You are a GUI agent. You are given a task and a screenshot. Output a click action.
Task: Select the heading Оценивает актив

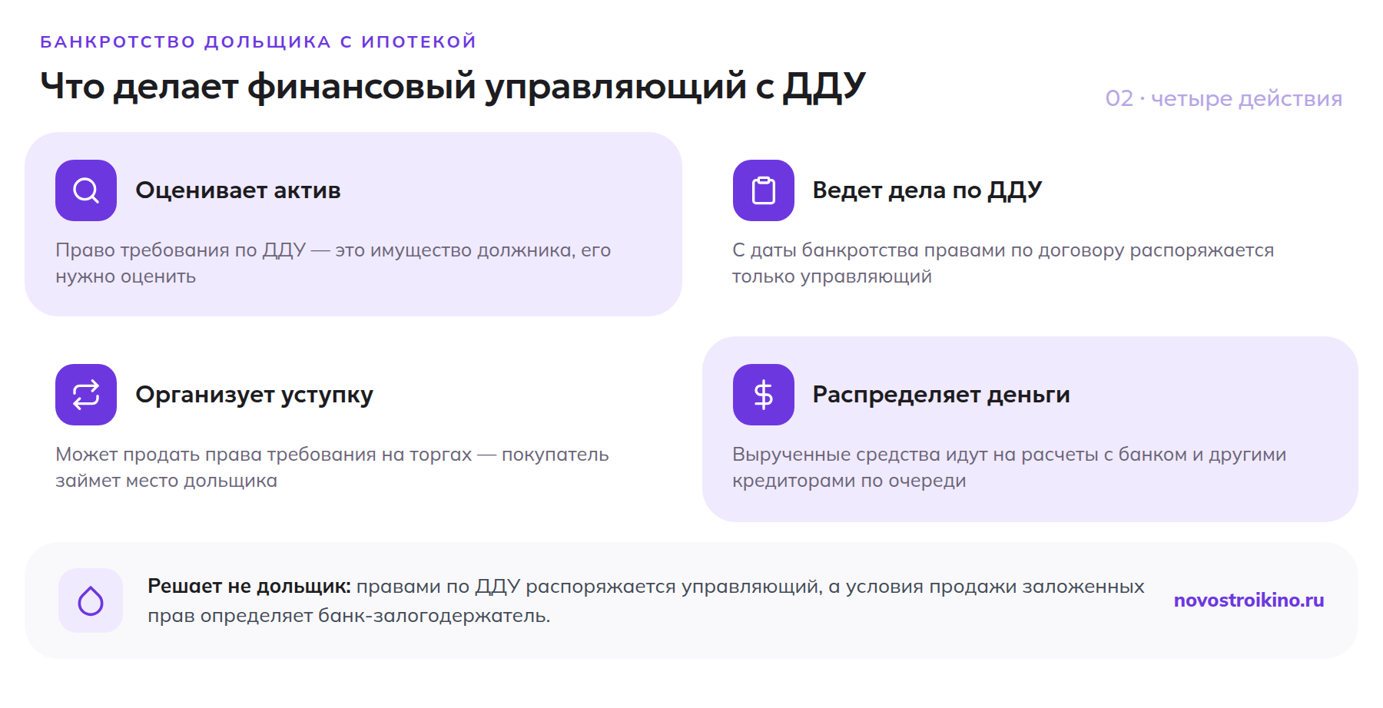(238, 190)
